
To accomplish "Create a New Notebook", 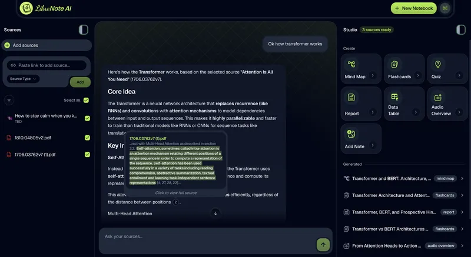I will pos(414,8).
